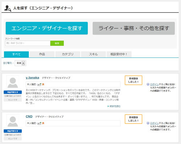Screen dimensions: 181x144
Task: Click the ログイン link in CND's row
Action: click(155, 123)
